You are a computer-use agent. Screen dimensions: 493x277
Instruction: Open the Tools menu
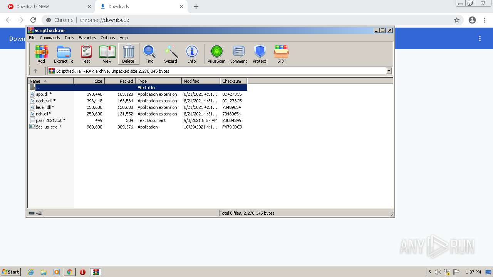(69, 38)
